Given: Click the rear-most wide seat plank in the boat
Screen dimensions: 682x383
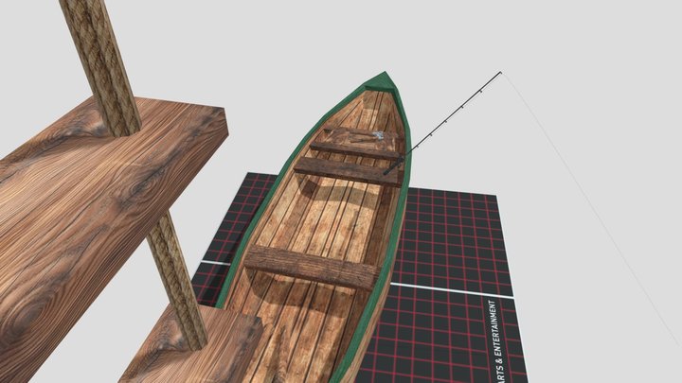Looking at the screenshot, I should click(x=312, y=266).
